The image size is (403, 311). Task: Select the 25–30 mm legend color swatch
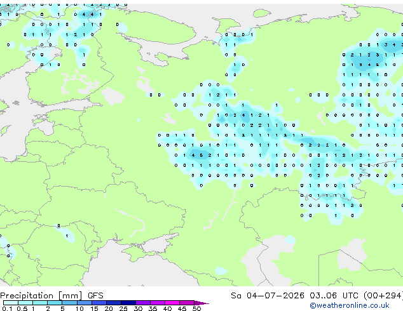[x=128, y=303]
